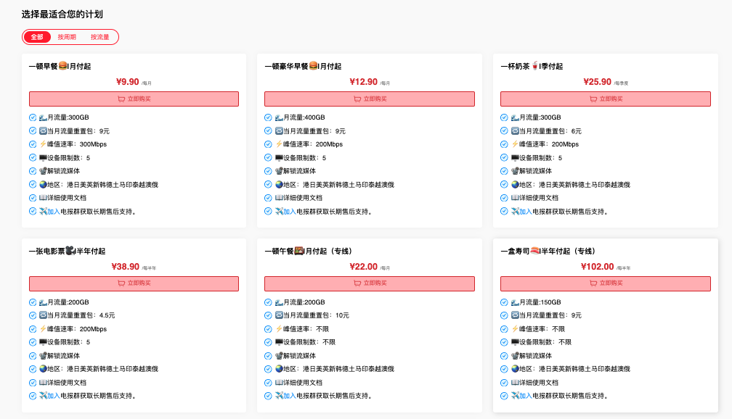Click burger emoji in 一顿早餐 title
The image size is (732, 419).
pyautogui.click(x=62, y=66)
